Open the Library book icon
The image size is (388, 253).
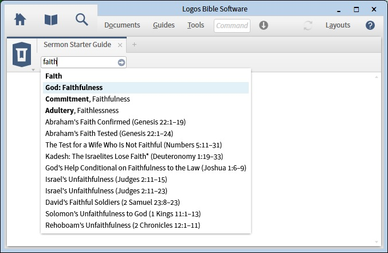click(x=51, y=20)
